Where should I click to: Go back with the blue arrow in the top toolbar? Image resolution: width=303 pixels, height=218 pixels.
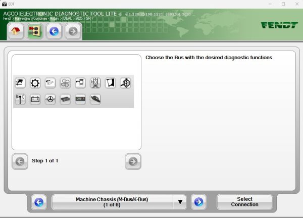point(54,31)
